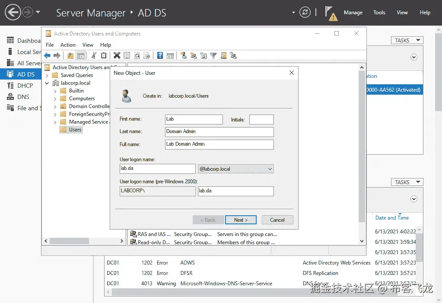
Task: Open the UPN suffix @labcorp.local dropdown
Action: coord(235,169)
